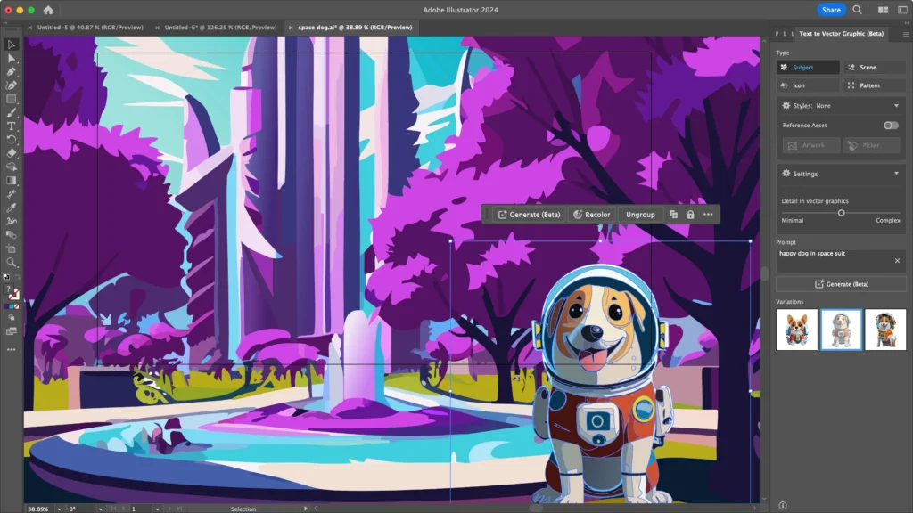Select the Zoom tool in the toolbar
Viewport: 913px width, 513px height.
point(12,263)
